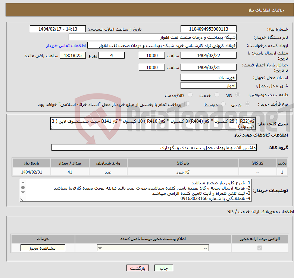The width and height of the screenshot is (294, 278).
Task: Click the delivery city field اهواز
Action: (x=209, y=86)
